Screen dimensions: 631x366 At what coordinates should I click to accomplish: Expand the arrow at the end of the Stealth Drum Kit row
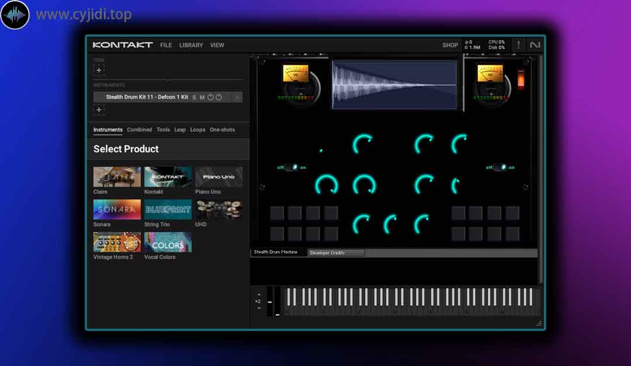pos(237,97)
